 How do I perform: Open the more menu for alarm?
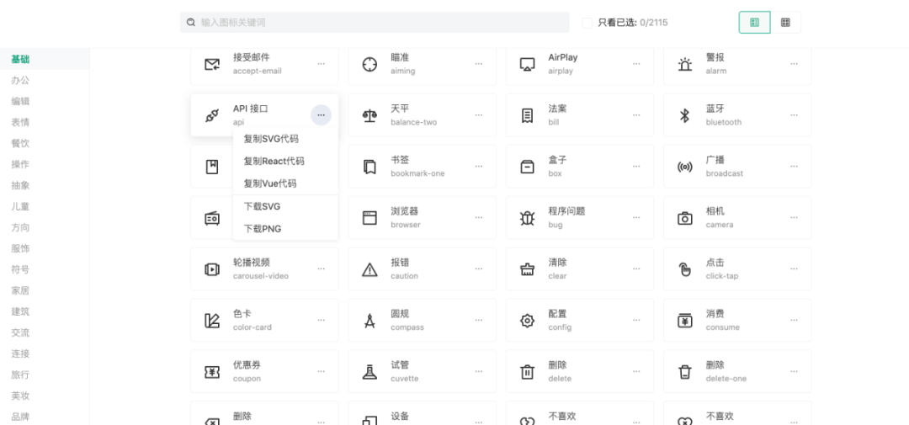795,64
